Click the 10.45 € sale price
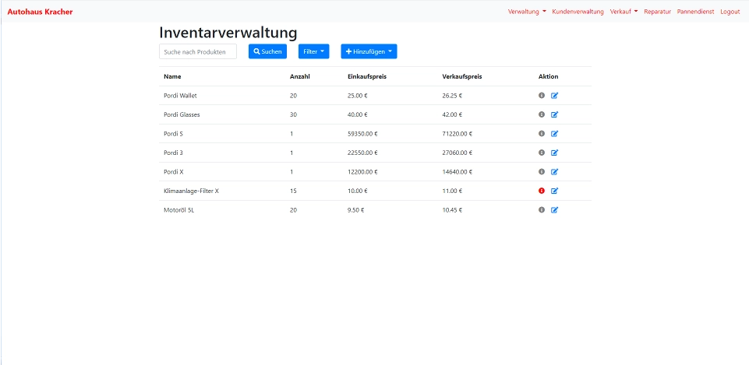The image size is (749, 365). click(452, 209)
